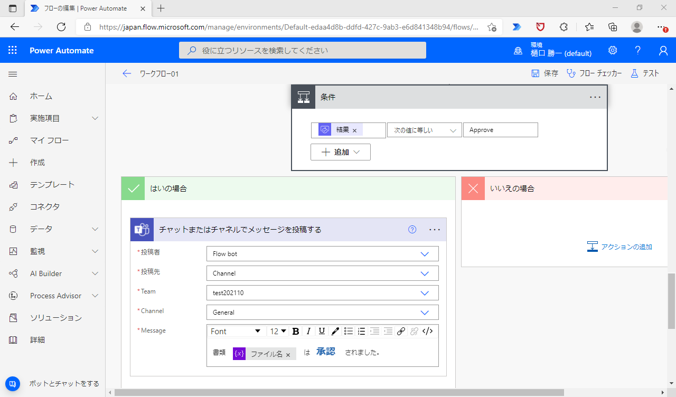Open the Teams message action's more options

click(x=435, y=230)
